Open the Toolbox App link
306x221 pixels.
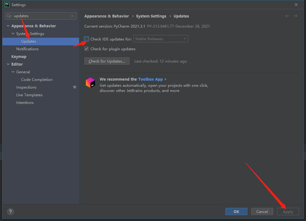151,79
